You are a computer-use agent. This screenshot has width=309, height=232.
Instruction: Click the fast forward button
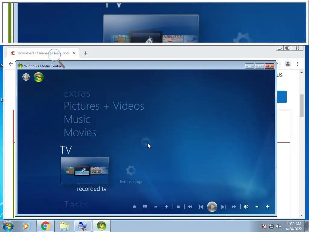pyautogui.click(x=234, y=207)
